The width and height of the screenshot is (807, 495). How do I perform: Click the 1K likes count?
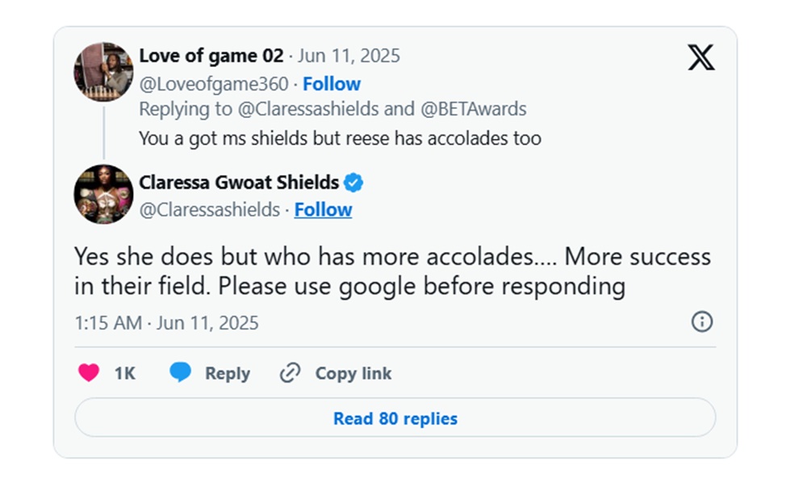pyautogui.click(x=125, y=373)
